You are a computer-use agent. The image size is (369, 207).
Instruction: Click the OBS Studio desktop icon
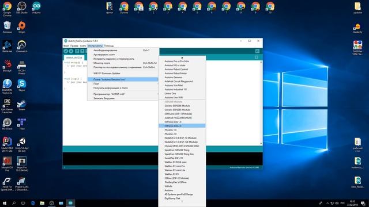coord(22,7)
